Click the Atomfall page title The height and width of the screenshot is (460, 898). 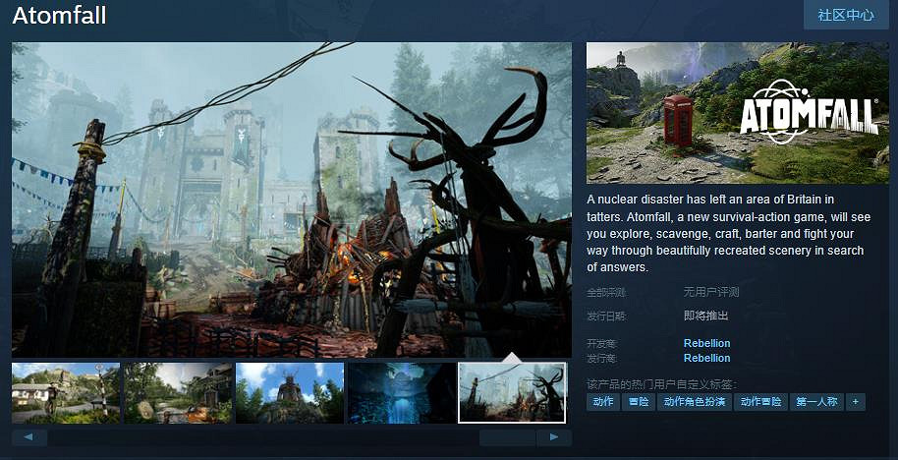tap(59, 16)
